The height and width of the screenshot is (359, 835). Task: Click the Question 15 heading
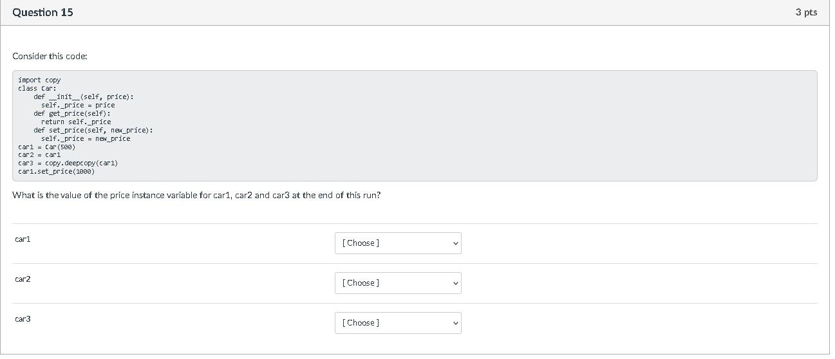coord(42,12)
